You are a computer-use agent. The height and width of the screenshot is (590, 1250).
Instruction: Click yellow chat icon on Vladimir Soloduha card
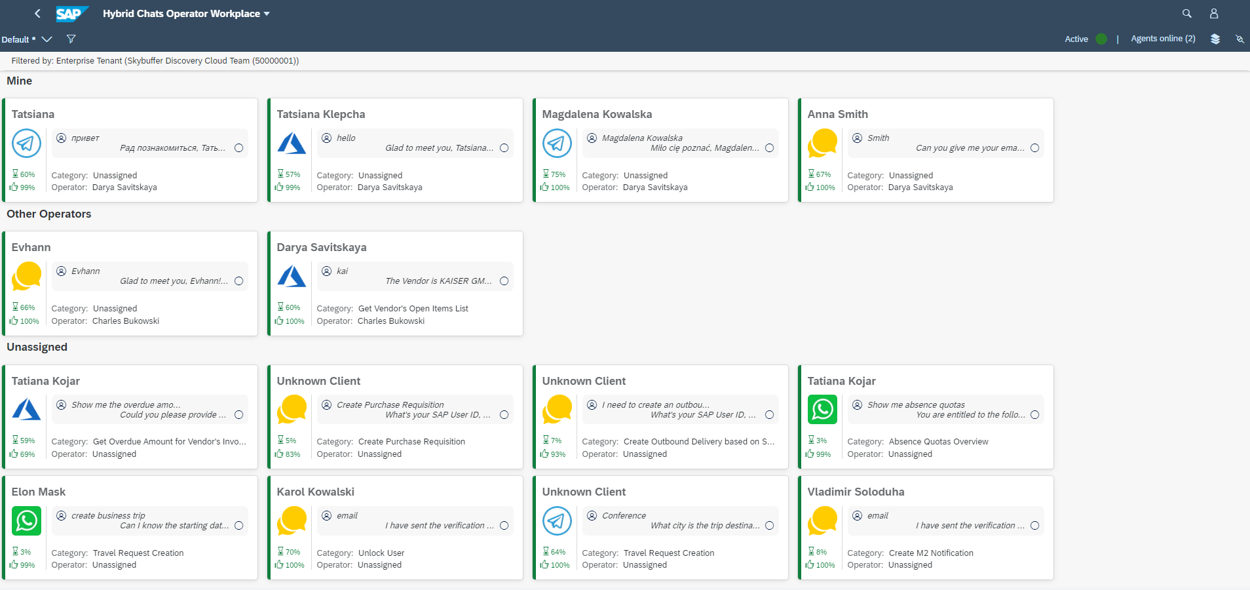click(822, 521)
